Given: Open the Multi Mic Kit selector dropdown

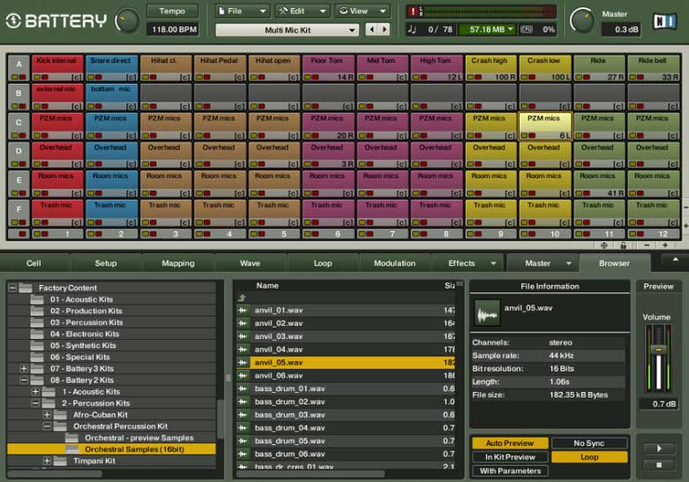Looking at the screenshot, I should (288, 30).
